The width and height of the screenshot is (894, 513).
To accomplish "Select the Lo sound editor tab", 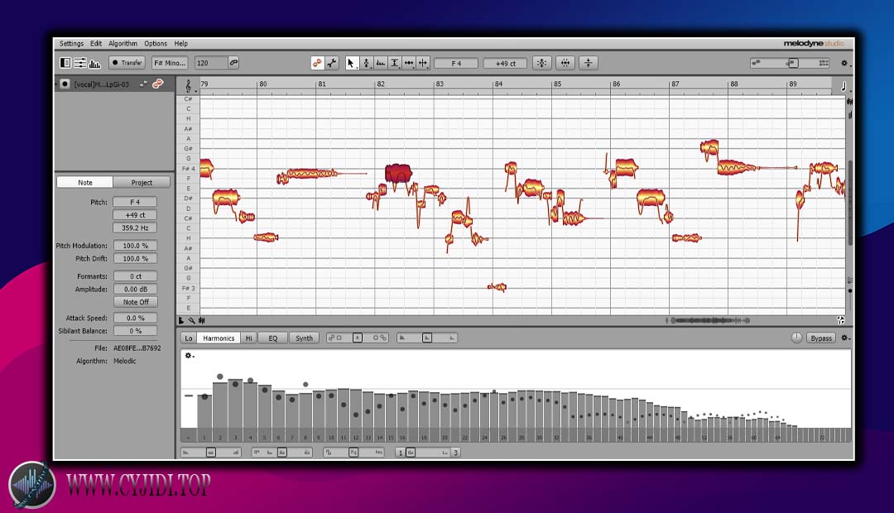I will (189, 338).
